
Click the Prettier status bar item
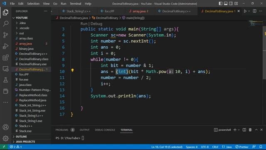pos(242,147)
